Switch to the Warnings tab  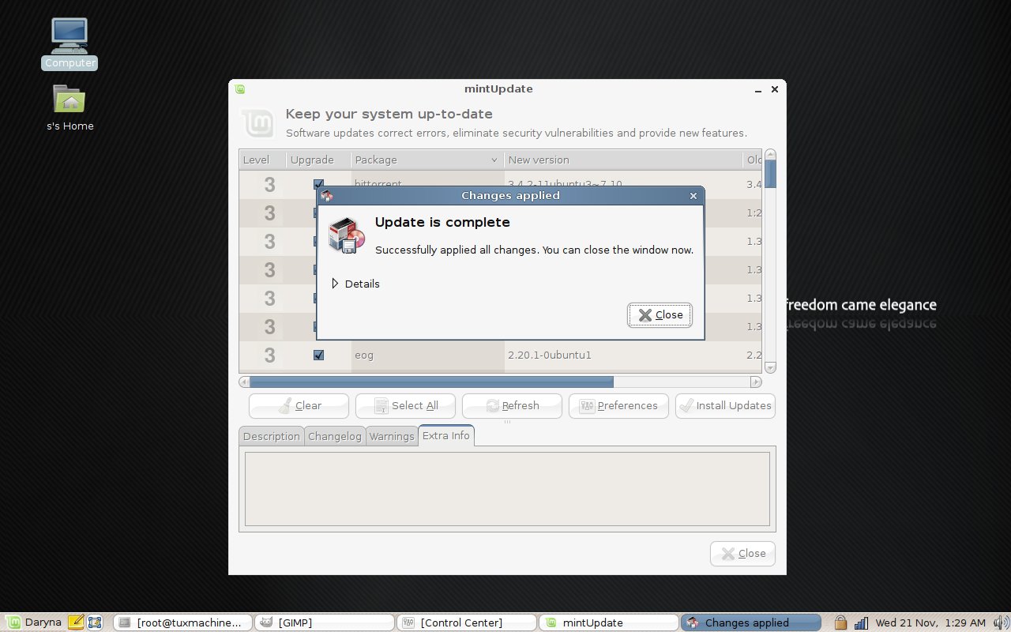pos(391,436)
